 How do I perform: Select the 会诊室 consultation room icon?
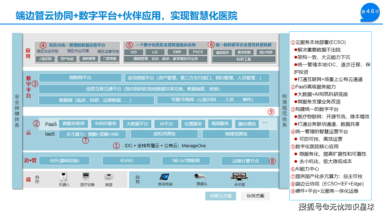tap(239, 177)
